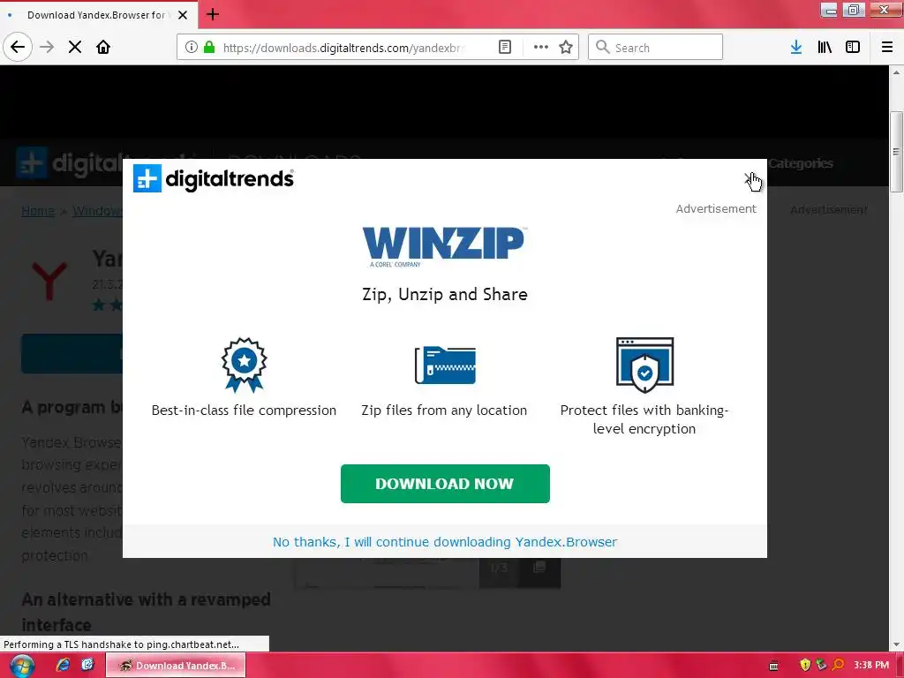Select the 'Download Yandex.Browser' tab
904x678 pixels.
[x=95, y=15]
